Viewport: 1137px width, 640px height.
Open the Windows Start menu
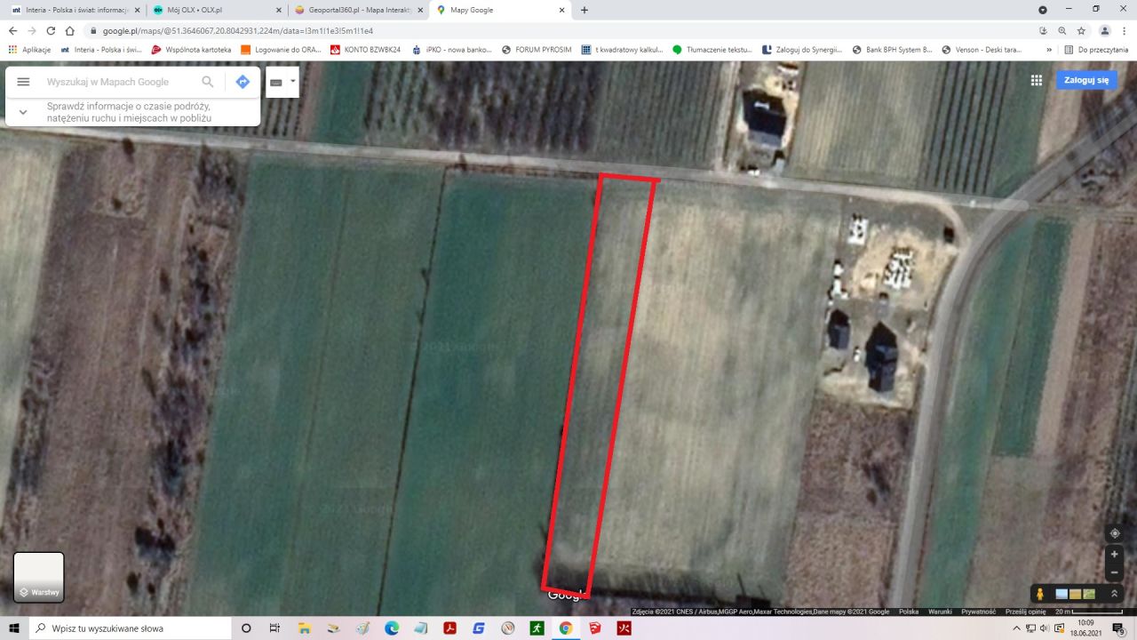(x=14, y=628)
